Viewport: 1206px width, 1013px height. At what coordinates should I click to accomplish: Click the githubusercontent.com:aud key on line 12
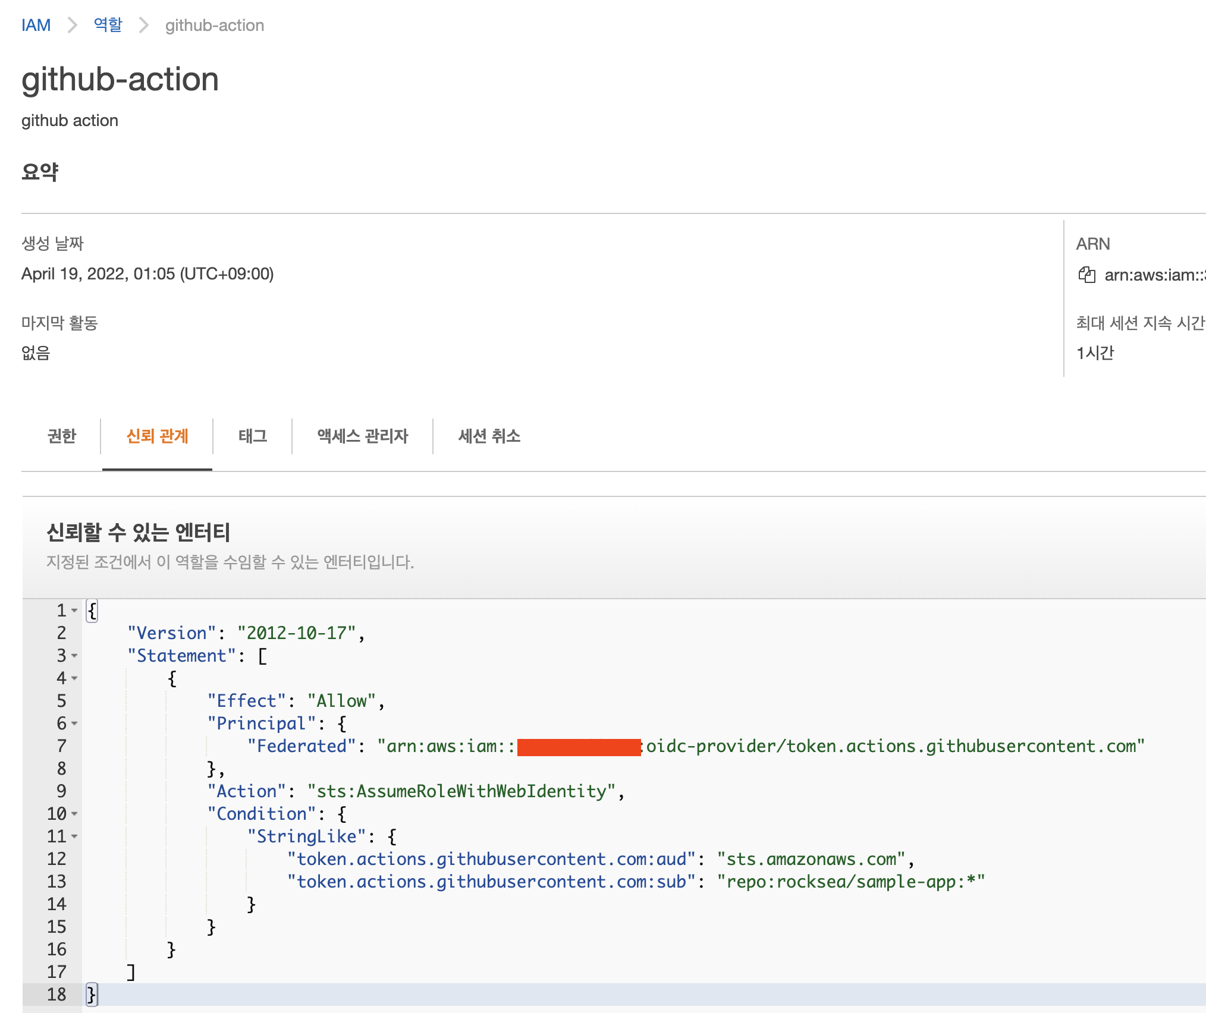pos(491,859)
